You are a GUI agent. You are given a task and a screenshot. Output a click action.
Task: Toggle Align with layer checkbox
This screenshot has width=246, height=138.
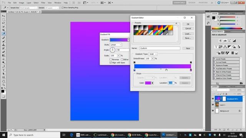pos(111,62)
